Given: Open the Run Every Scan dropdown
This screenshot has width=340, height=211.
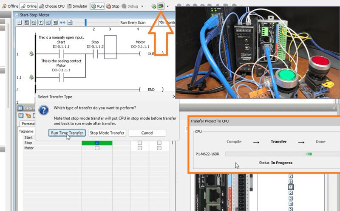Looking at the screenshot, I should pos(133,22).
